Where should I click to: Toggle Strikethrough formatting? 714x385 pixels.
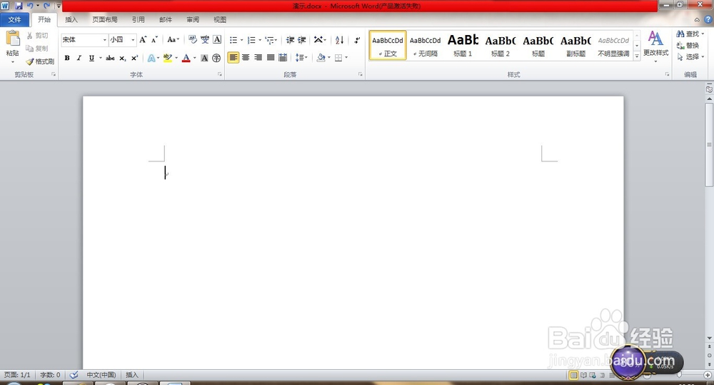coord(110,58)
